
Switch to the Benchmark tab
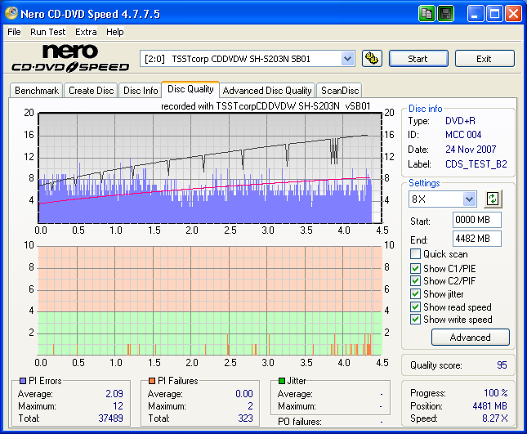click(37, 91)
